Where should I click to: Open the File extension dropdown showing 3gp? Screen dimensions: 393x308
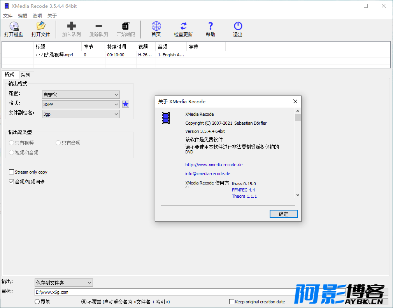tap(81, 114)
